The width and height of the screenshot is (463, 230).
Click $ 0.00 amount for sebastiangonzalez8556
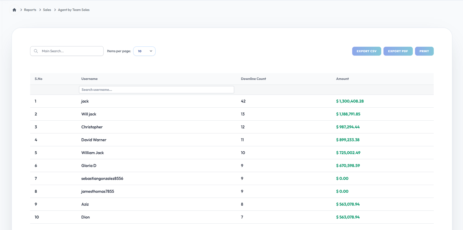[342, 179]
